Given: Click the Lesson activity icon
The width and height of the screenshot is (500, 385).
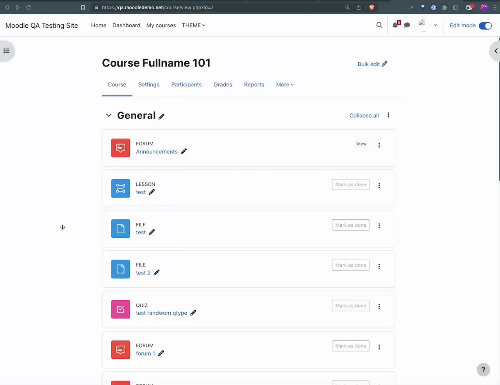Looking at the screenshot, I should coord(120,188).
